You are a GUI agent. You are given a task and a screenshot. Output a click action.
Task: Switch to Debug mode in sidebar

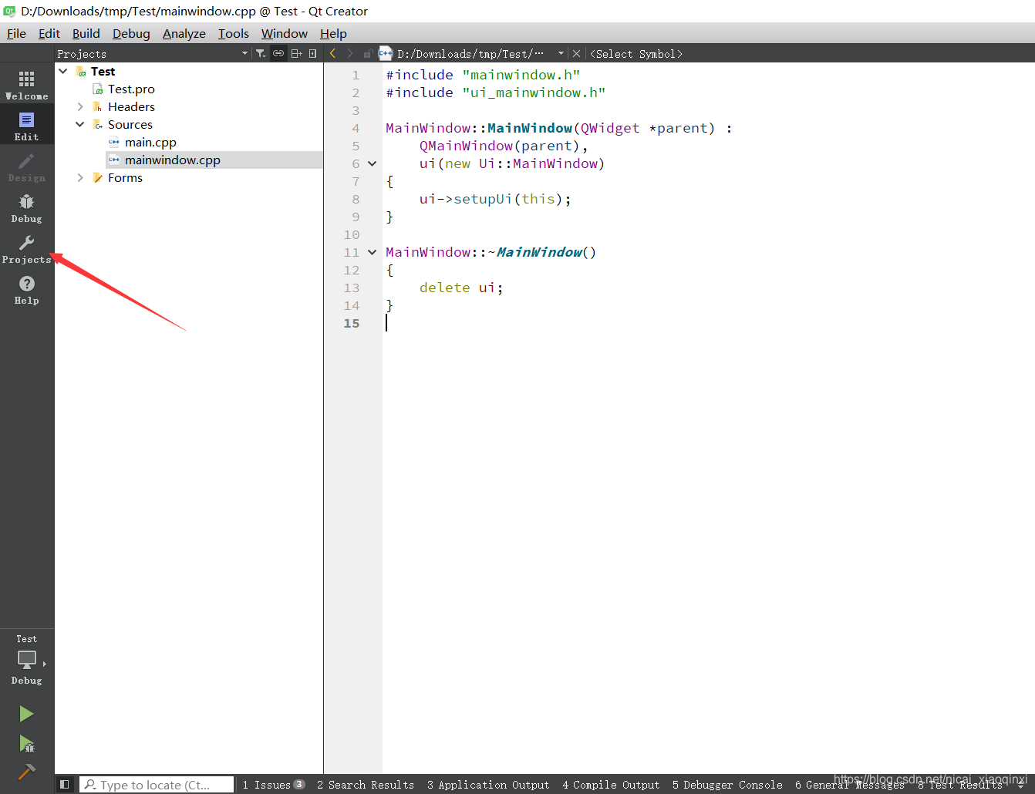tap(27, 207)
